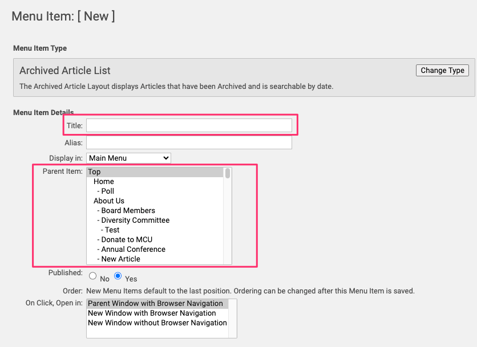Choose New Window with Browser Navigation
Viewport: 477px width, 347px height.
pos(152,313)
